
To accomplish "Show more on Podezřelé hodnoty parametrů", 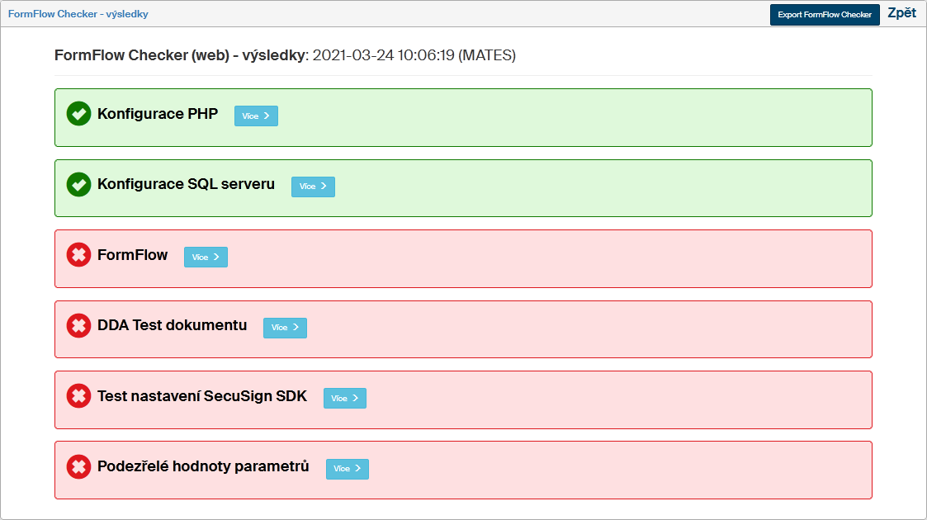I will pyautogui.click(x=347, y=469).
